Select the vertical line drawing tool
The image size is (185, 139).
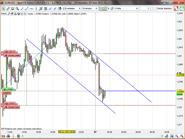(36, 9)
